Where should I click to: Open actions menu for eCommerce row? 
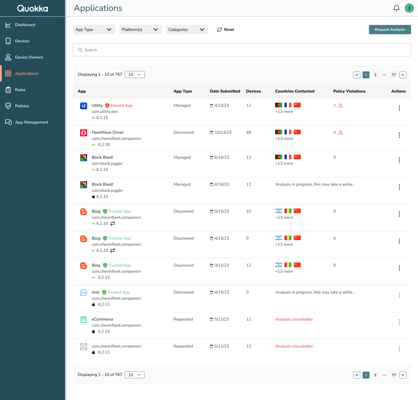pos(399,322)
